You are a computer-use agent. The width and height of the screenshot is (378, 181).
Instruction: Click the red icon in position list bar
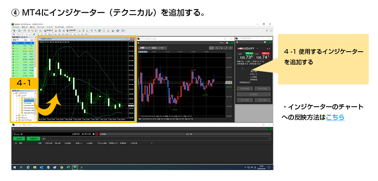[x=97, y=134]
